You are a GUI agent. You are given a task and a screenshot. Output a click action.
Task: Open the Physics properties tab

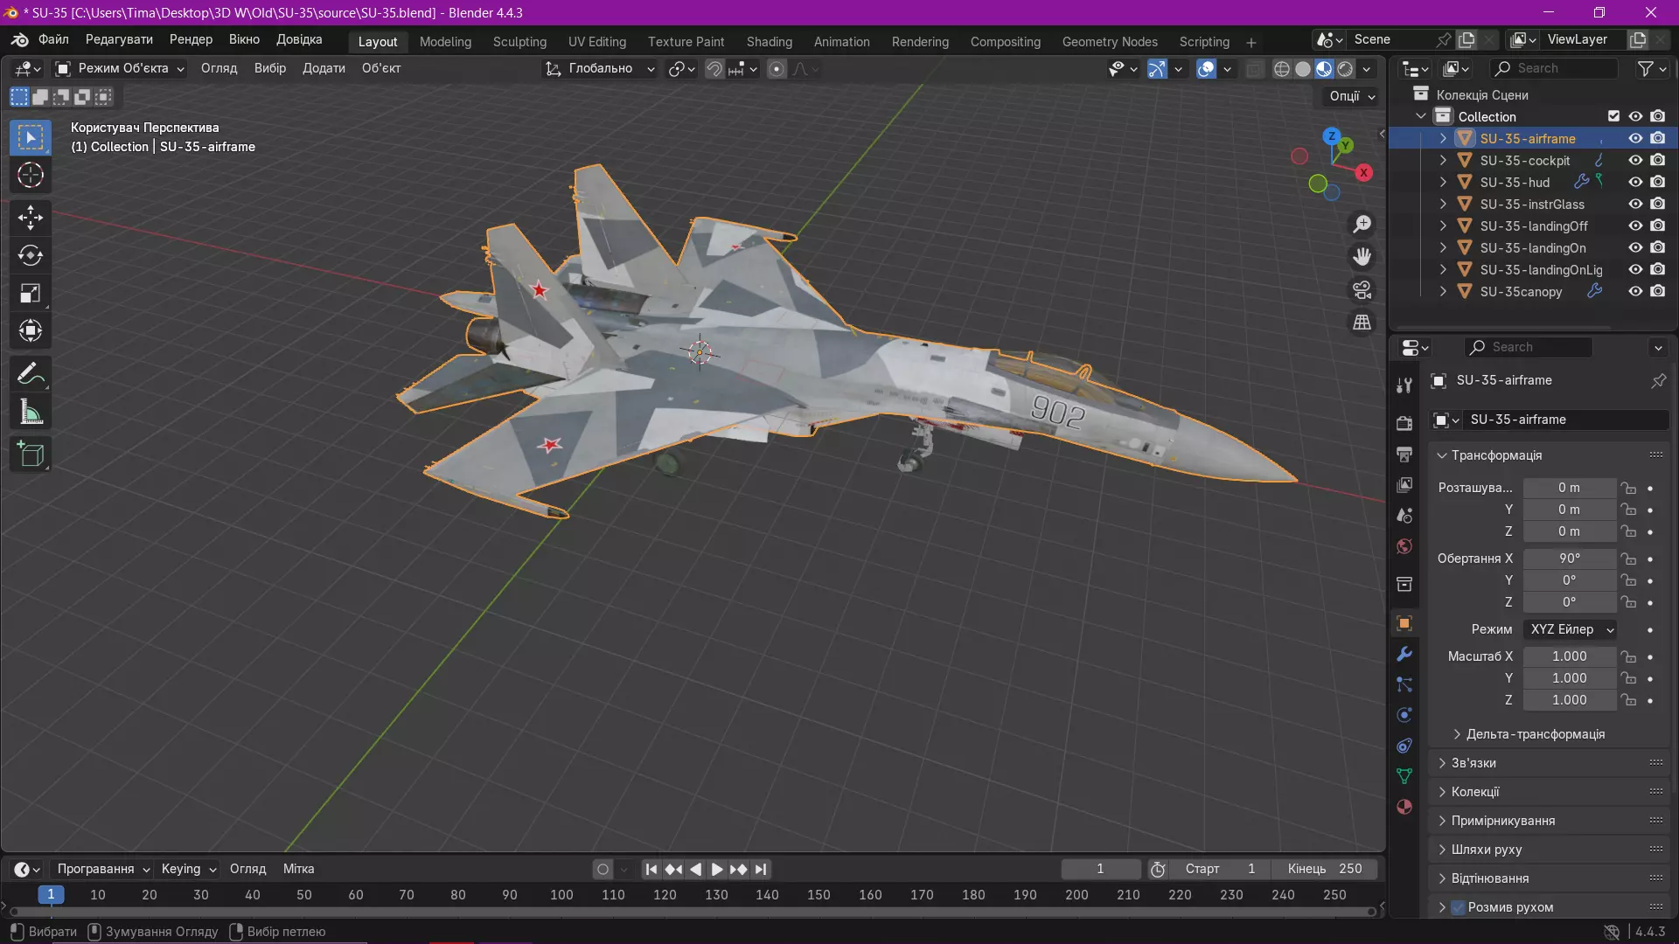click(1404, 715)
